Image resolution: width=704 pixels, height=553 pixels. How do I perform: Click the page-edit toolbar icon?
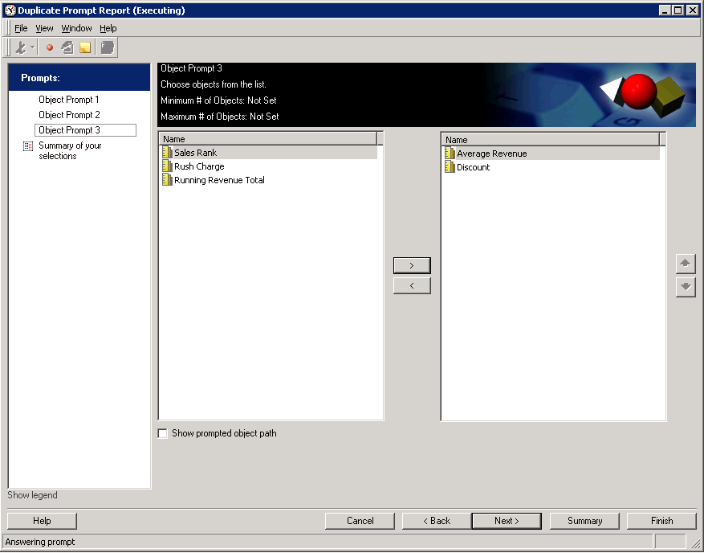[x=67, y=47]
